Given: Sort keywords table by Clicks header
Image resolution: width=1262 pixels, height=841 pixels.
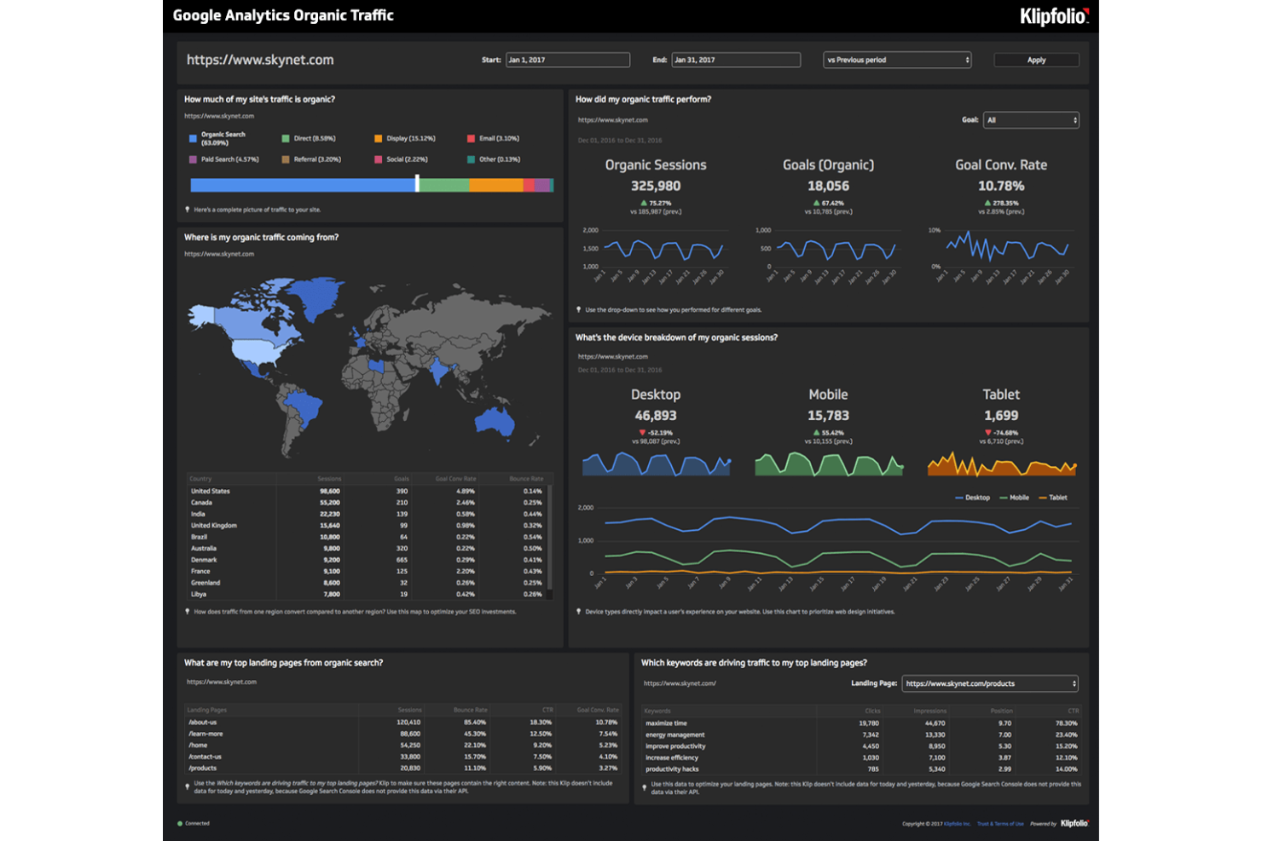Looking at the screenshot, I should pos(872,711).
